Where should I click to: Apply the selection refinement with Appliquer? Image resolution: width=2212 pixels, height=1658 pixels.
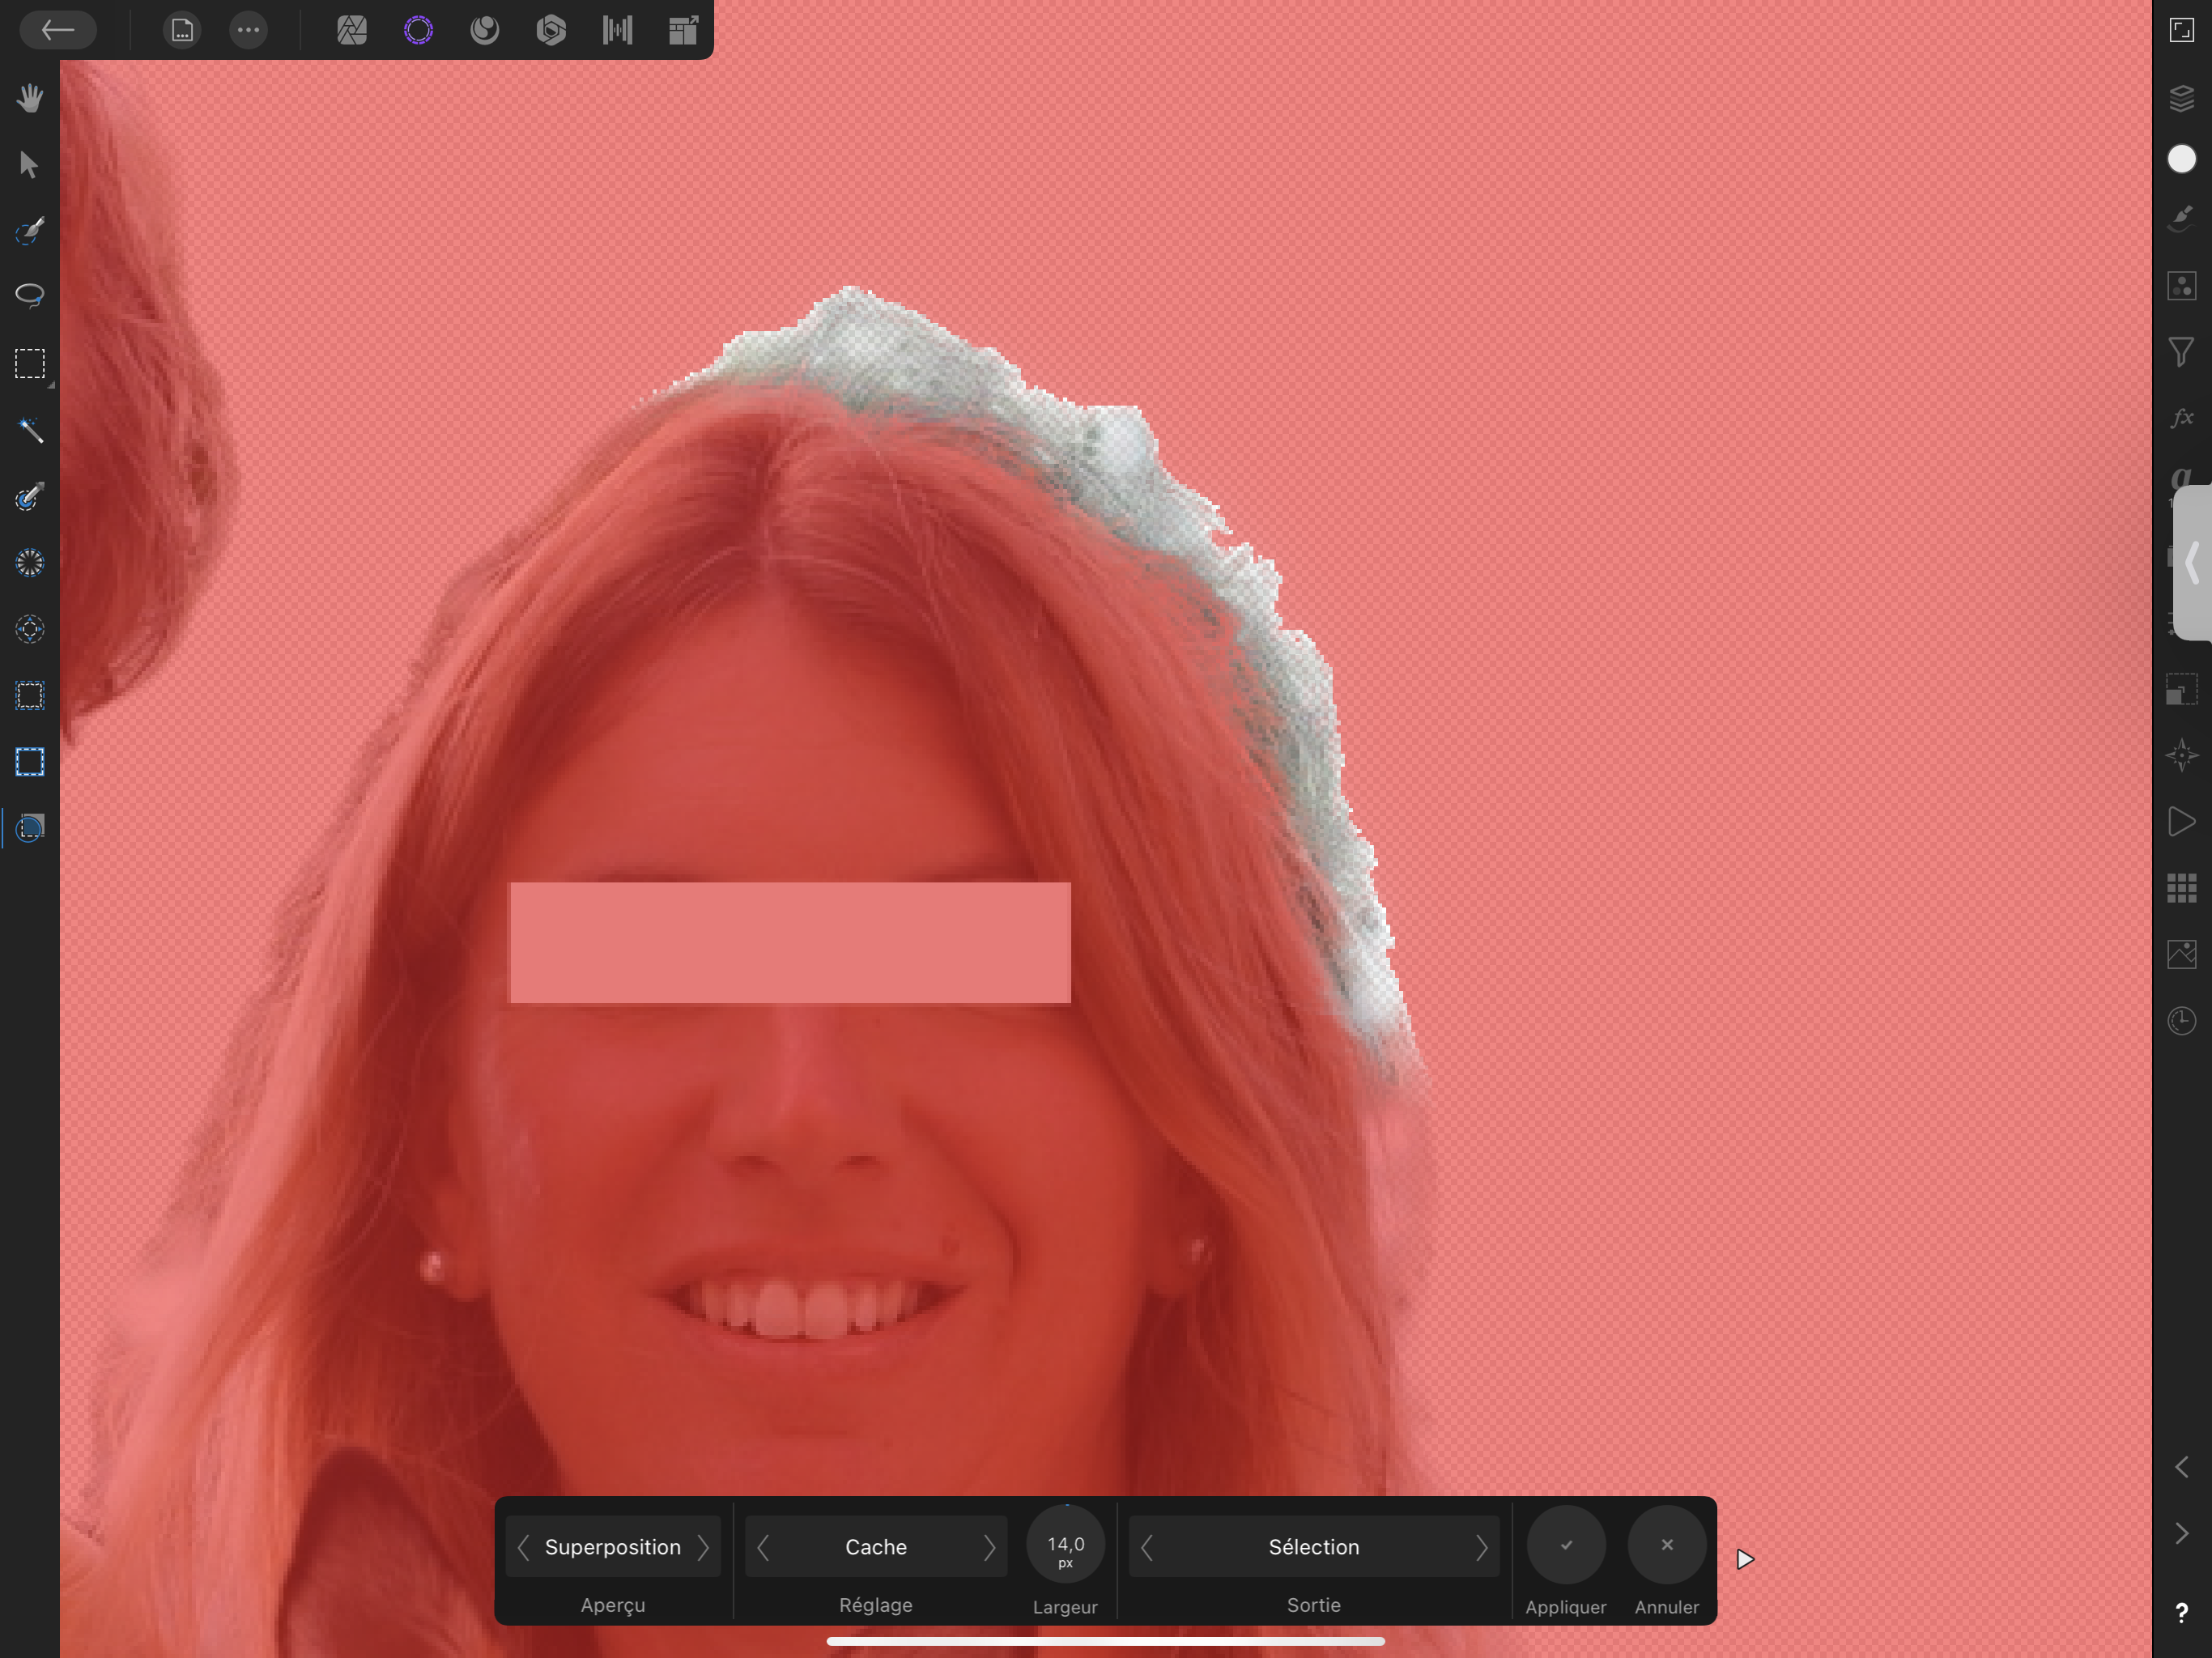point(1566,1545)
